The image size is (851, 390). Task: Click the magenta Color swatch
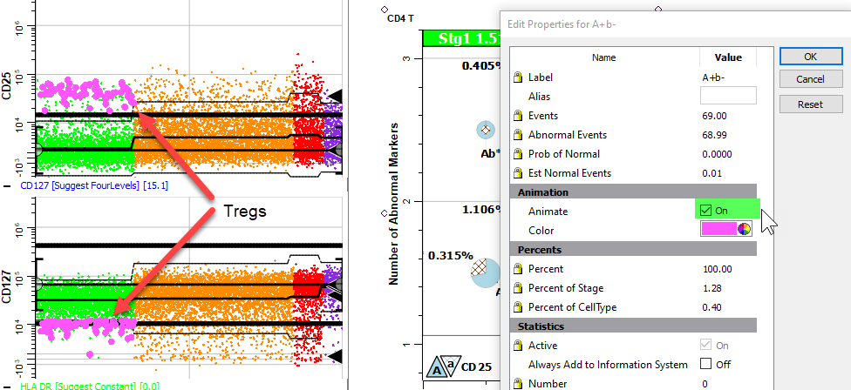pos(718,230)
